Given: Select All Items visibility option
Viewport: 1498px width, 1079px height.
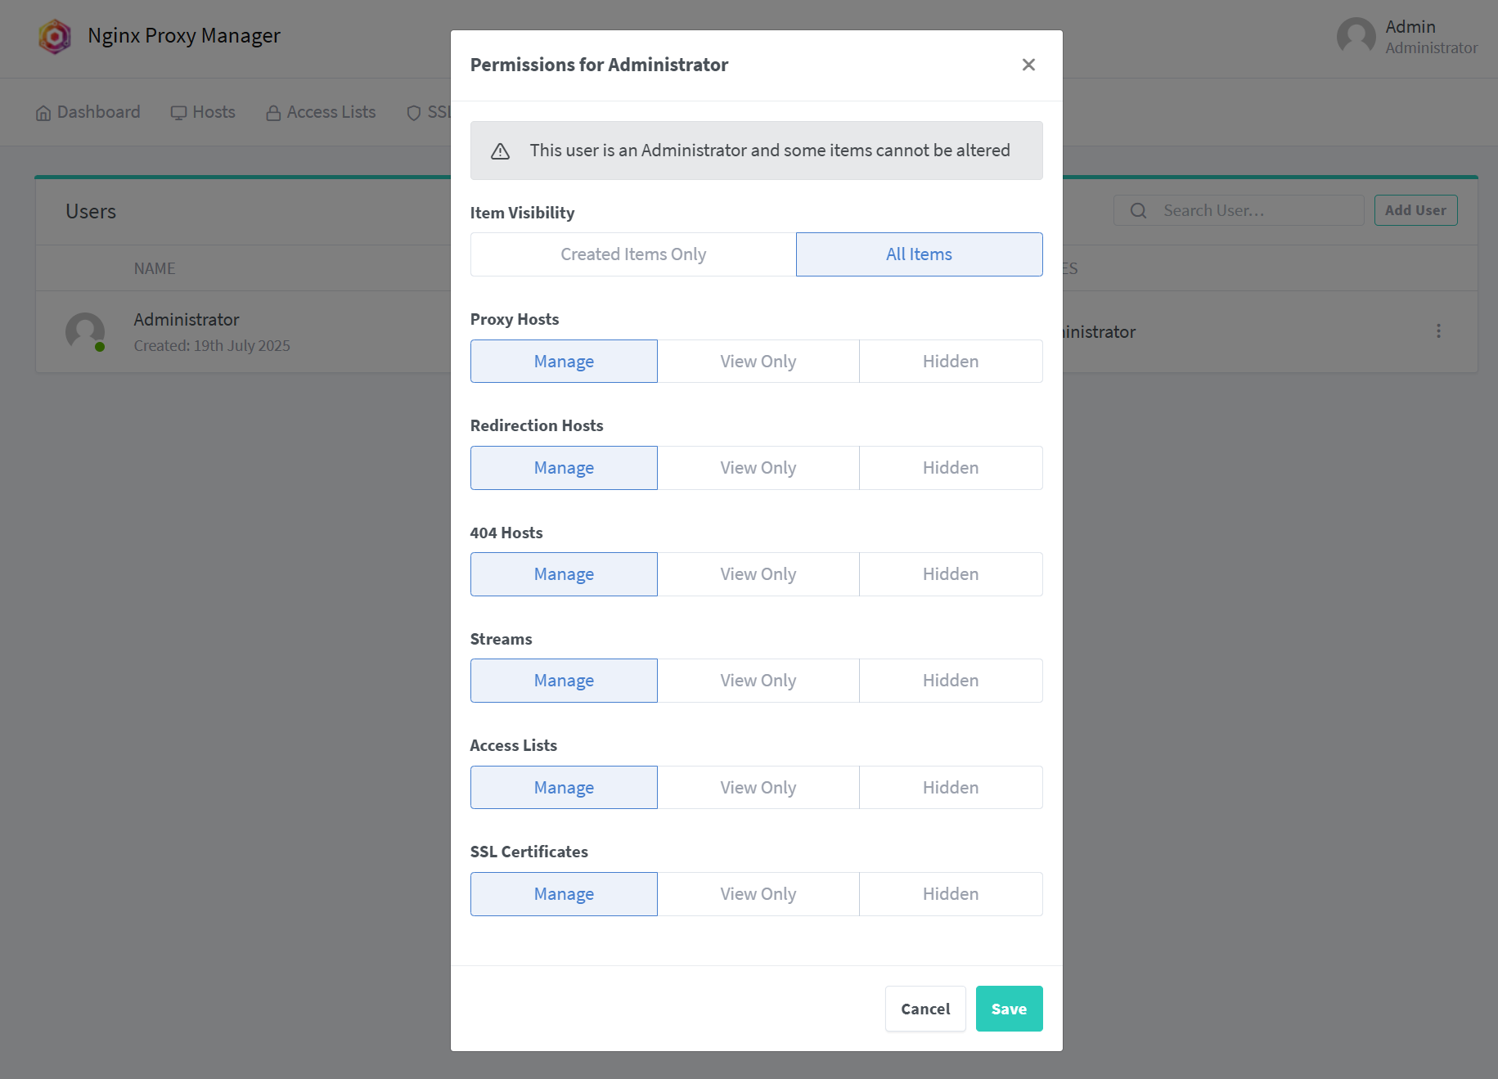Looking at the screenshot, I should (x=919, y=254).
